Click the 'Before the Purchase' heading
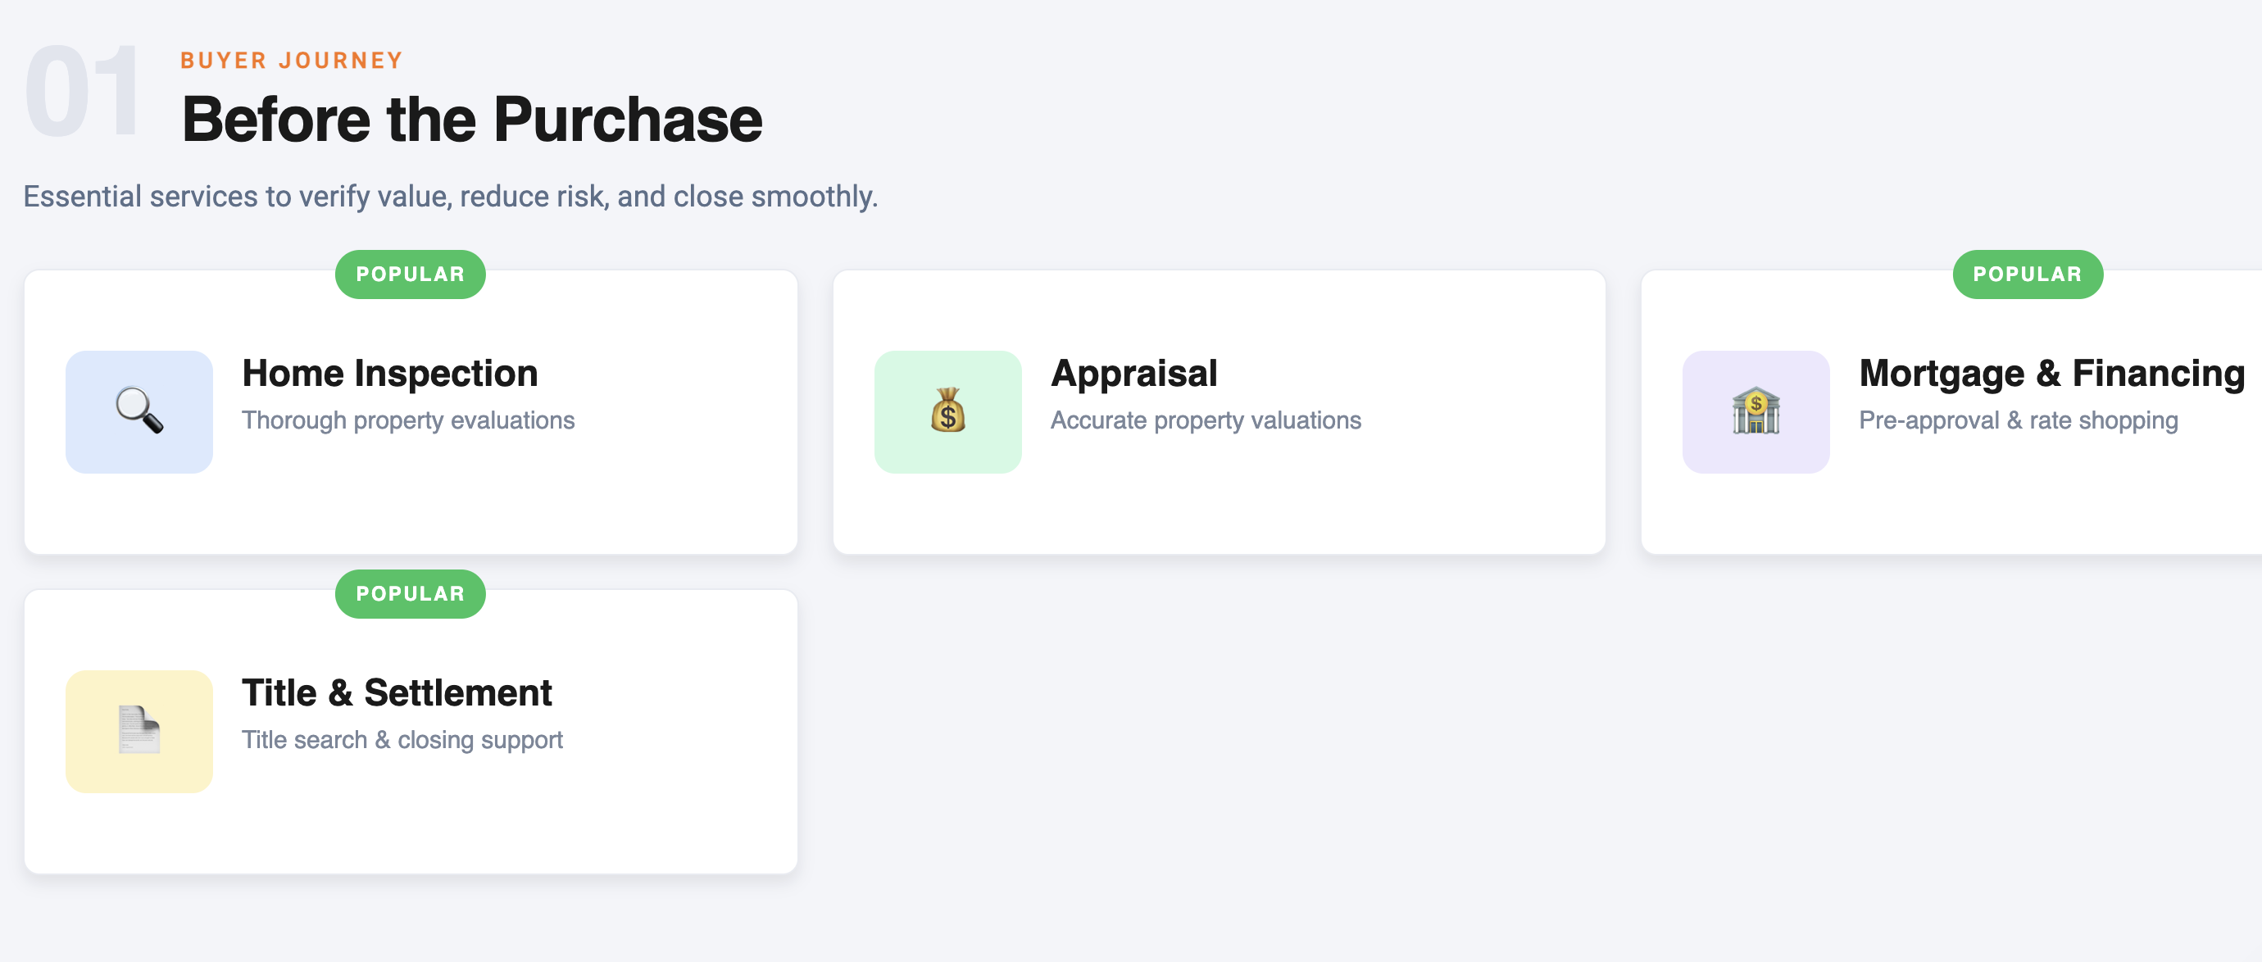Screen dimensions: 2262x962 (472, 119)
